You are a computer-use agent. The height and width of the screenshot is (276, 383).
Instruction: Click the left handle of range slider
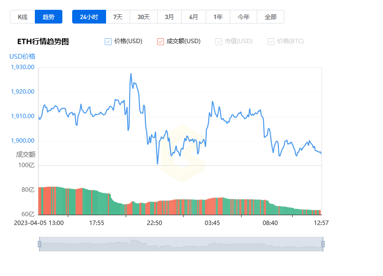click(x=40, y=244)
